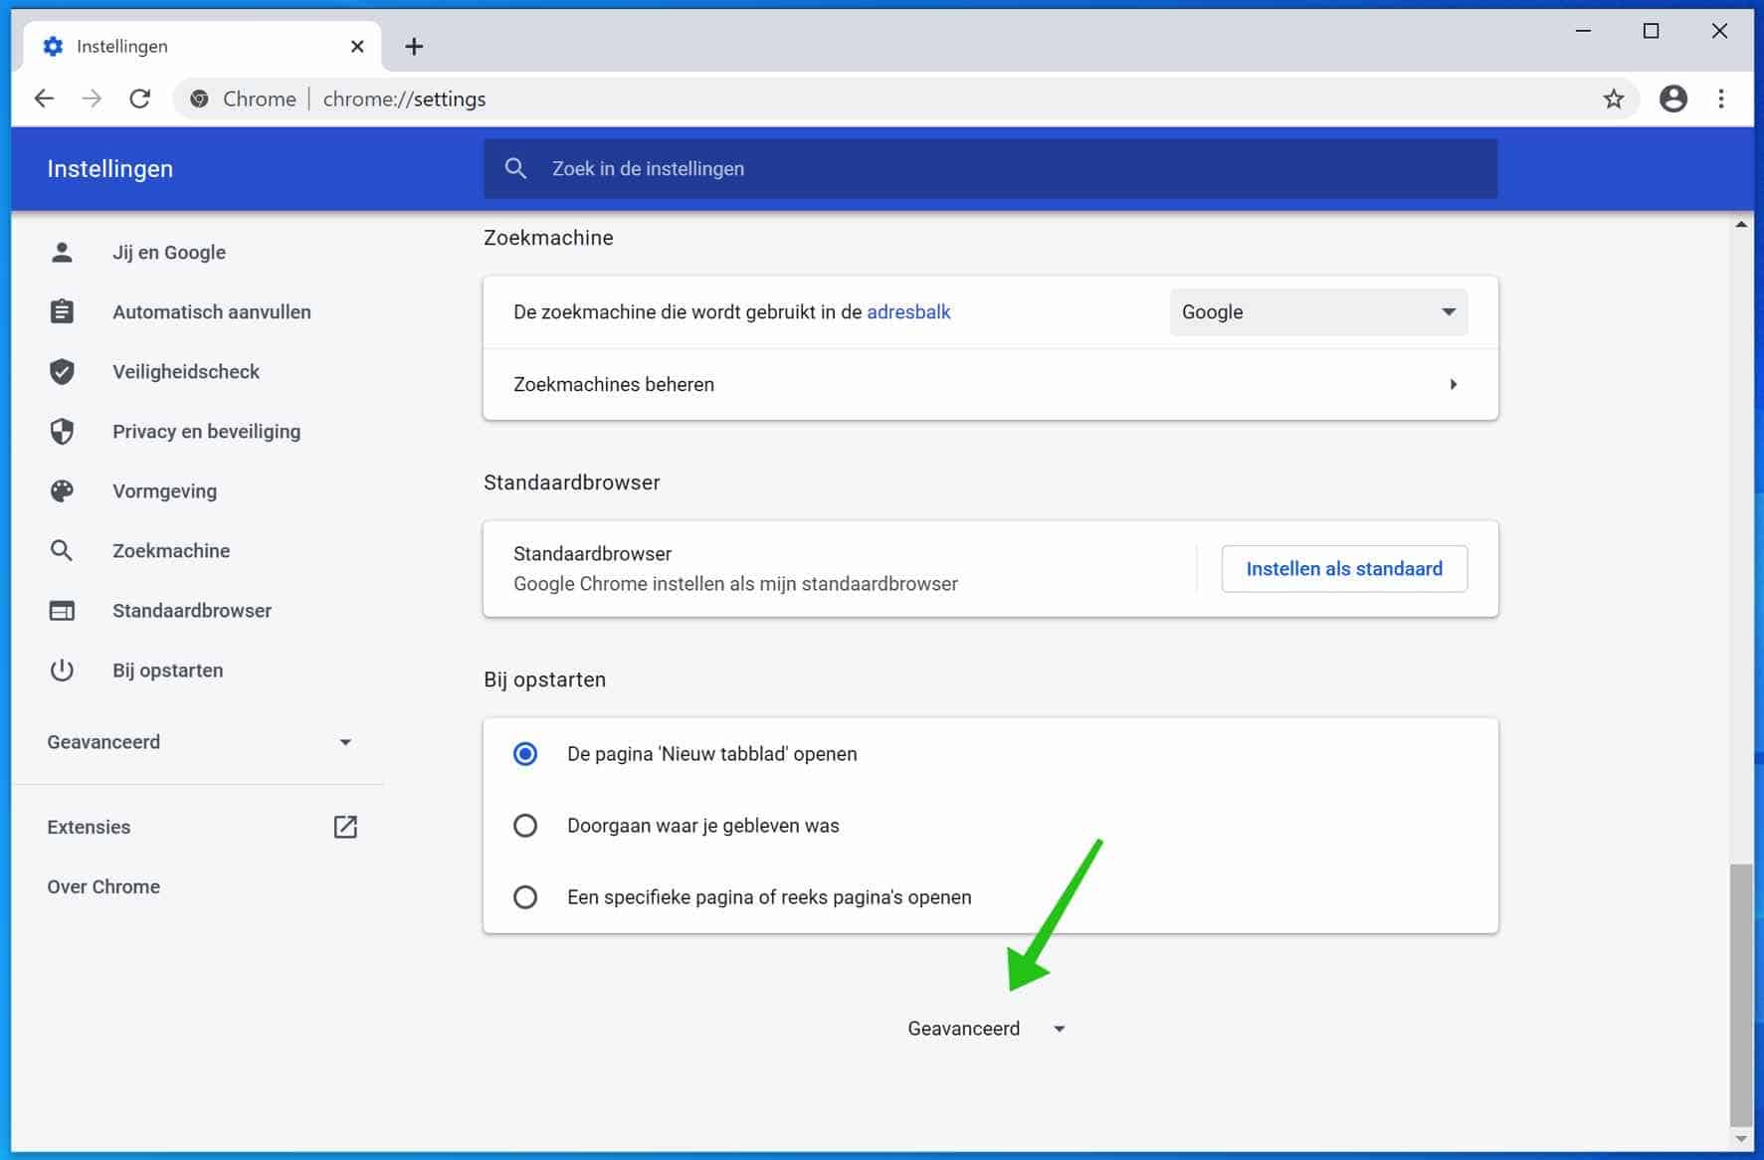Click the magnifier icon in settings search
This screenshot has height=1160, width=1764.
[x=515, y=168]
